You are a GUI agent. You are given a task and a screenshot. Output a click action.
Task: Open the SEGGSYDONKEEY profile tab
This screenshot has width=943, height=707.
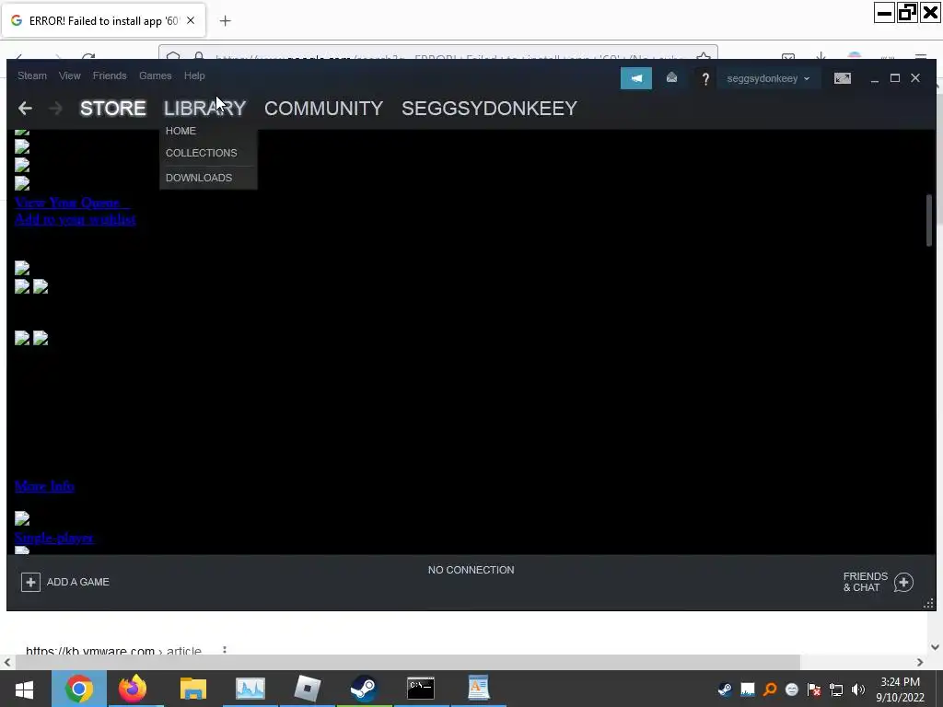coord(490,109)
